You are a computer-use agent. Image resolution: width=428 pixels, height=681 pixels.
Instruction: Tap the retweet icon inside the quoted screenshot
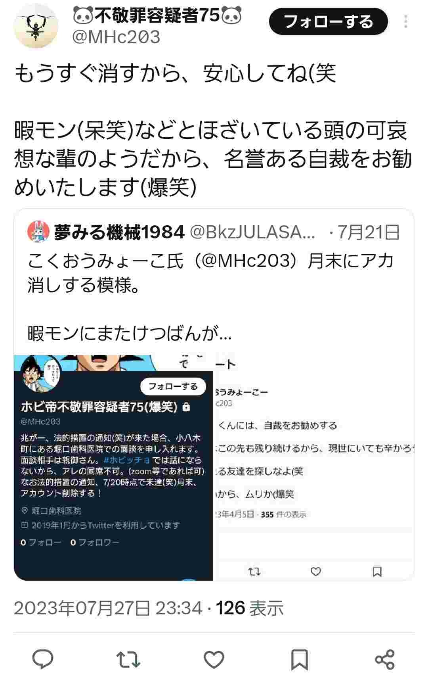coord(254,572)
